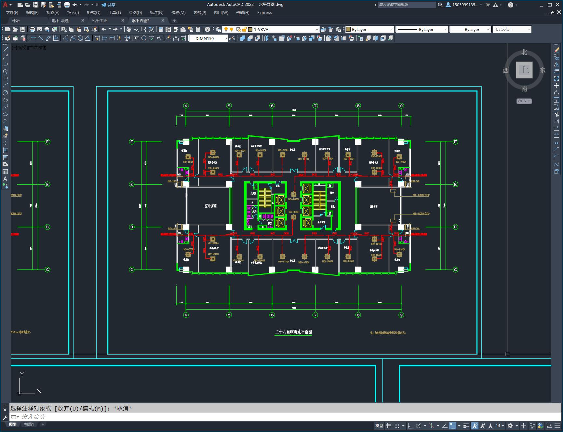Viewport: 563px width, 432px height.
Task: Select the Ellipse draw tool
Action: [x=5, y=114]
